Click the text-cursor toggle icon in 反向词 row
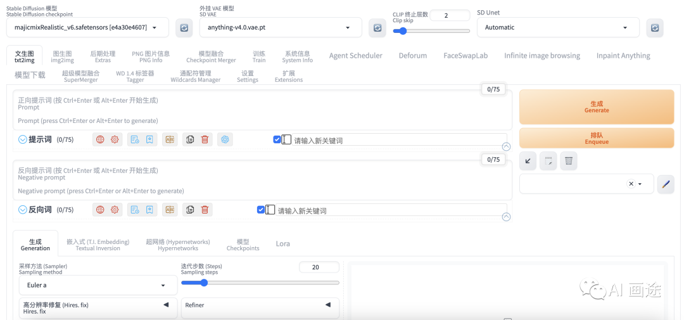Screen dimensions: 684x320 (x=270, y=210)
